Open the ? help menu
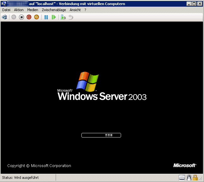 (85, 10)
